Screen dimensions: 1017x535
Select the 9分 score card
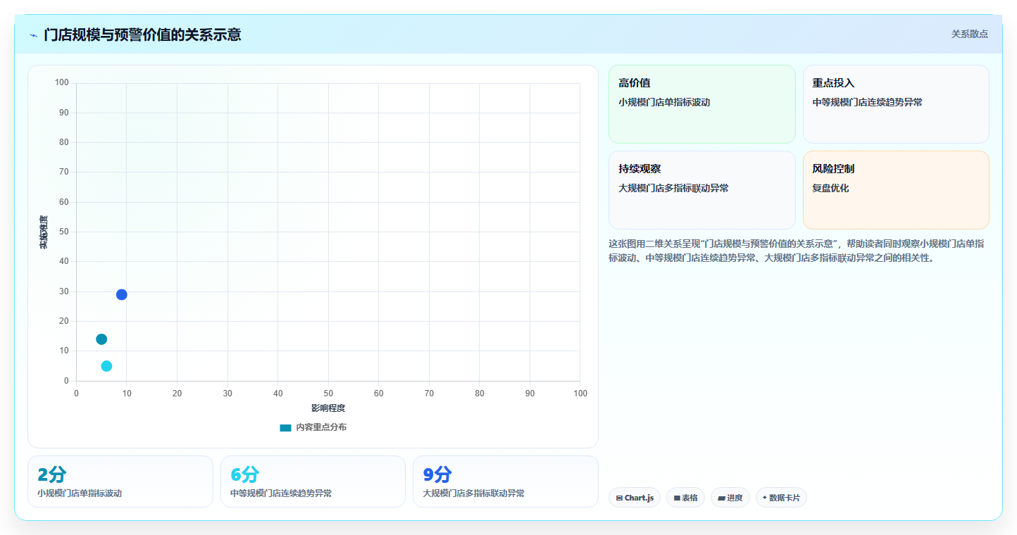506,481
